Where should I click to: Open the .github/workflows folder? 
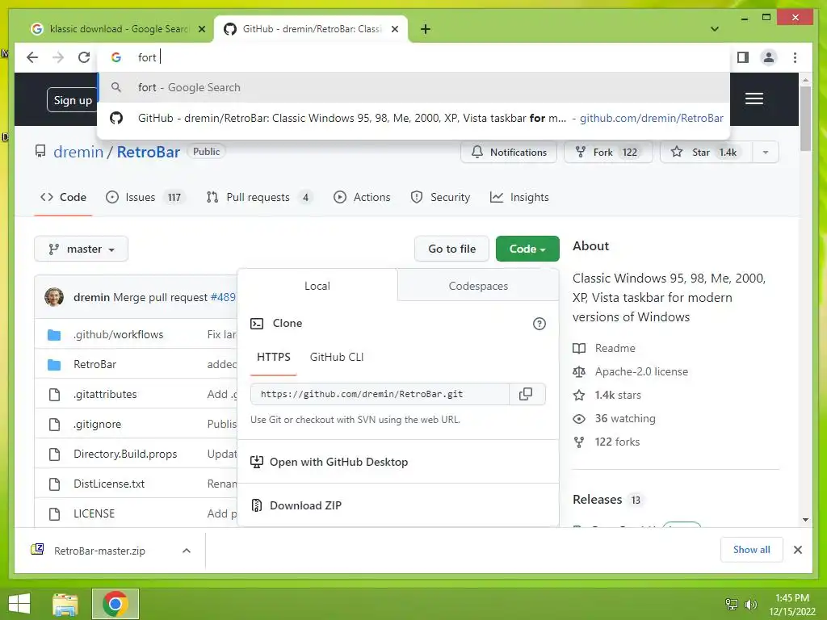tap(118, 334)
